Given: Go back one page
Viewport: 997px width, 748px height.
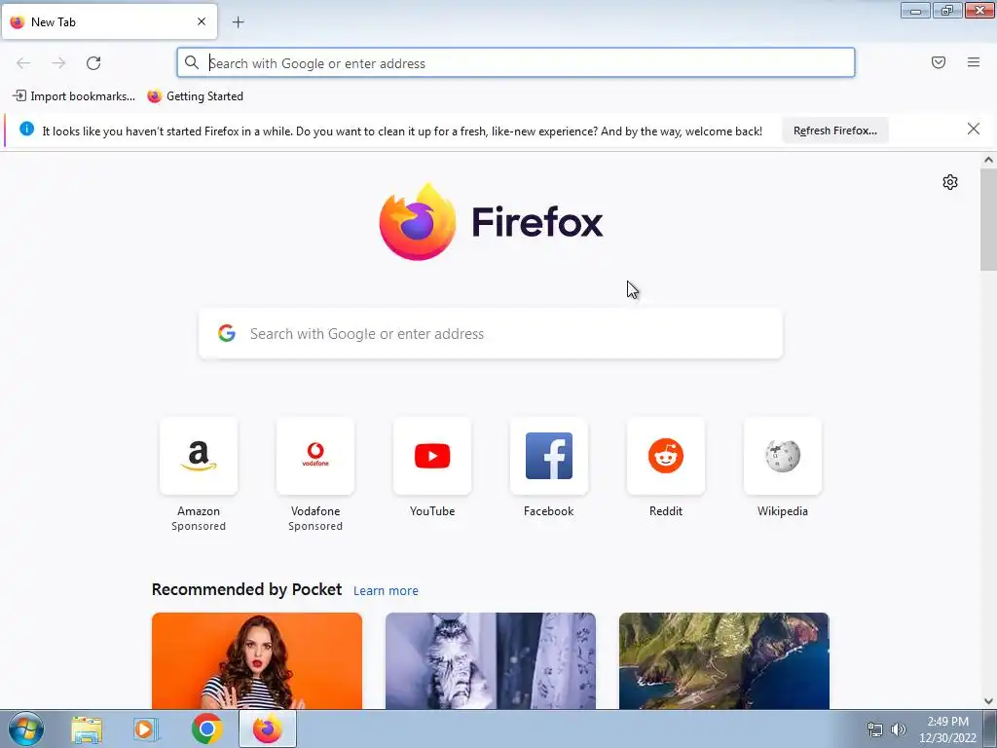Looking at the screenshot, I should [23, 63].
